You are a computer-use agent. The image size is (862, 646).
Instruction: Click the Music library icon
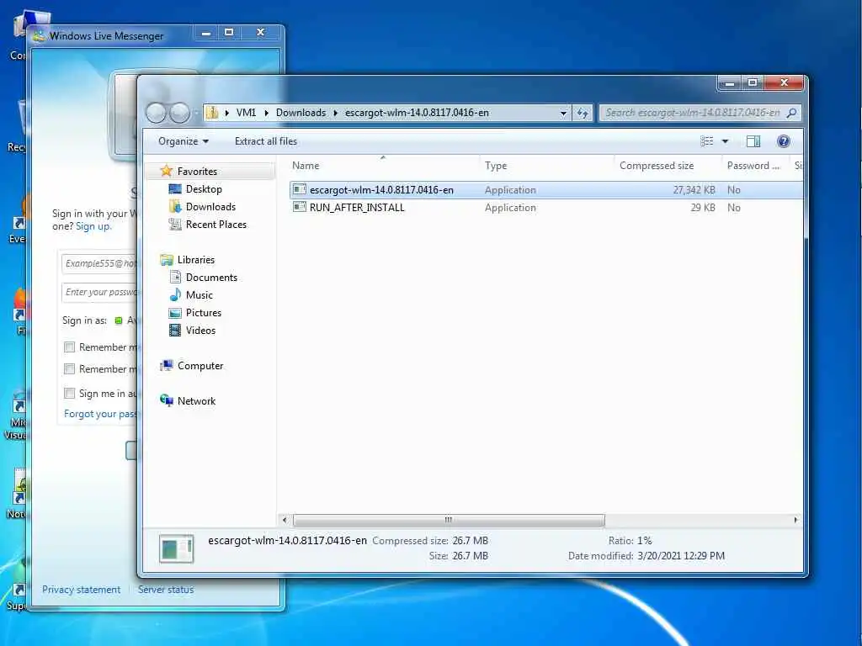175,294
